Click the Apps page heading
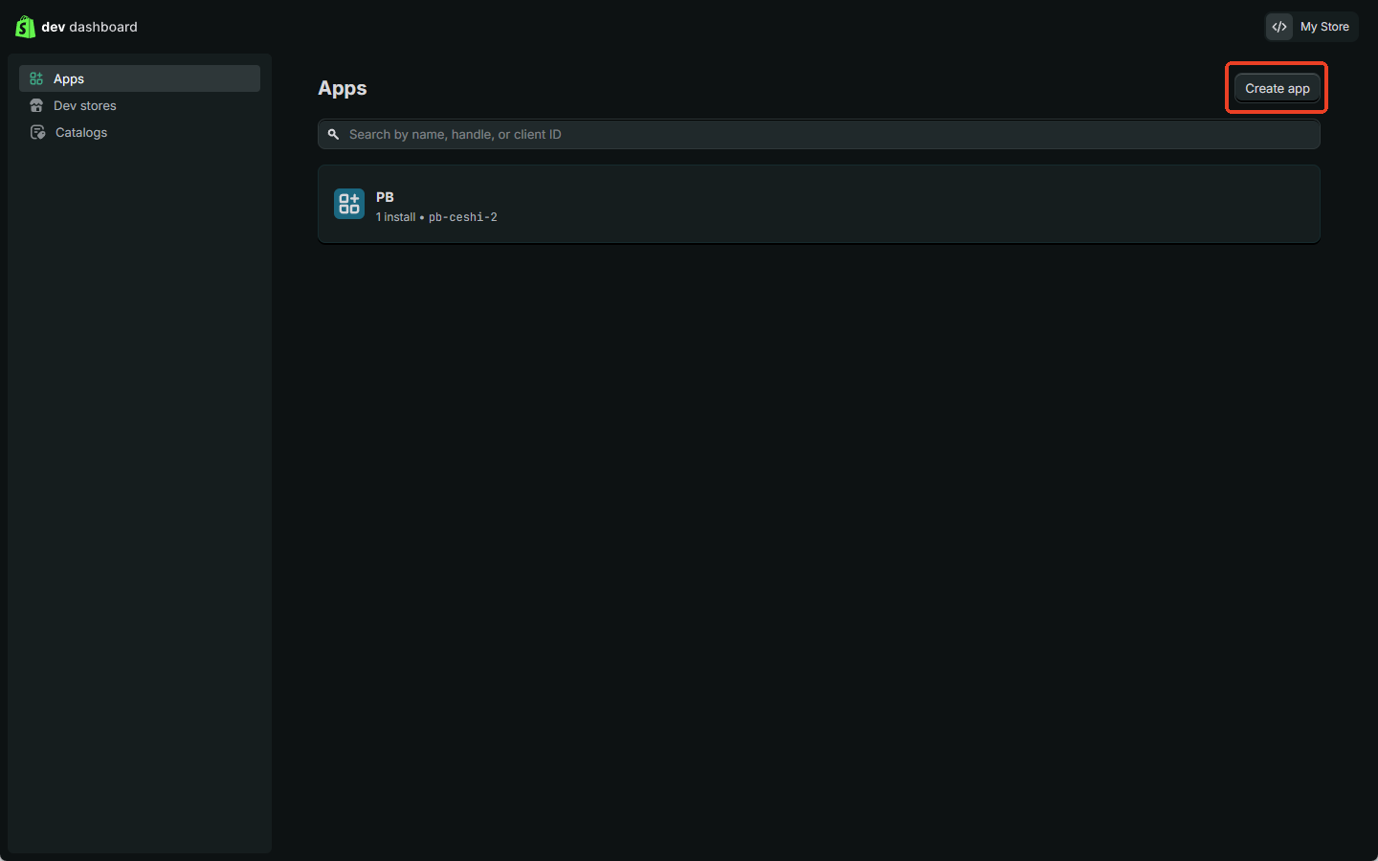This screenshot has width=1378, height=861. point(343,88)
